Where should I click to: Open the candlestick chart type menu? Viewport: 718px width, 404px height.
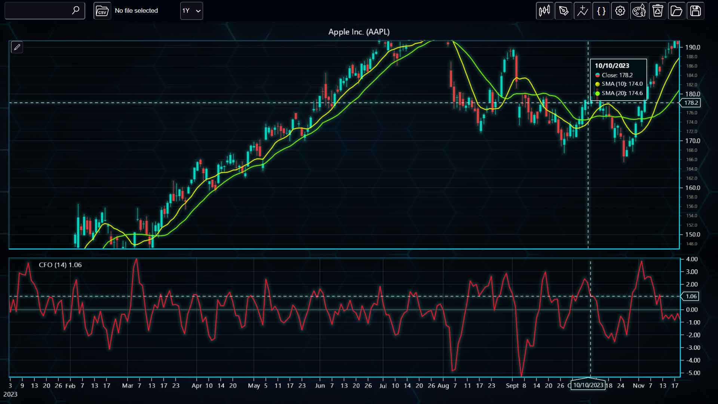pos(544,11)
